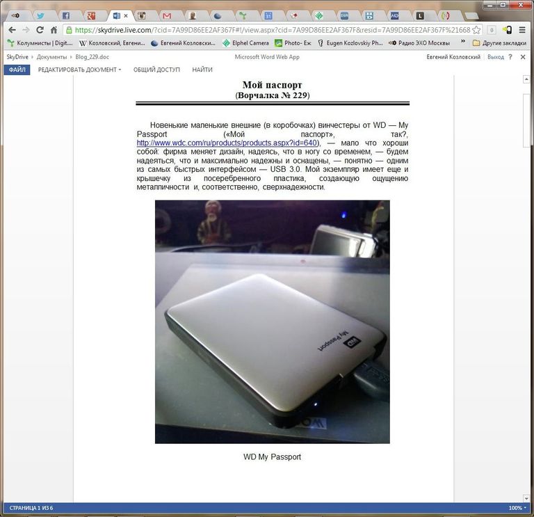
Task: Expand the РЕДАКТИРОВАТЬ ДОКУМЕНТ dropdown
Action: pyautogui.click(x=79, y=70)
